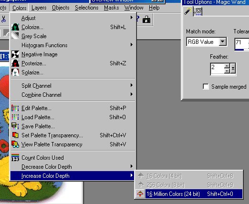
Task: Click the Posterize icon
Action: coord(15,63)
